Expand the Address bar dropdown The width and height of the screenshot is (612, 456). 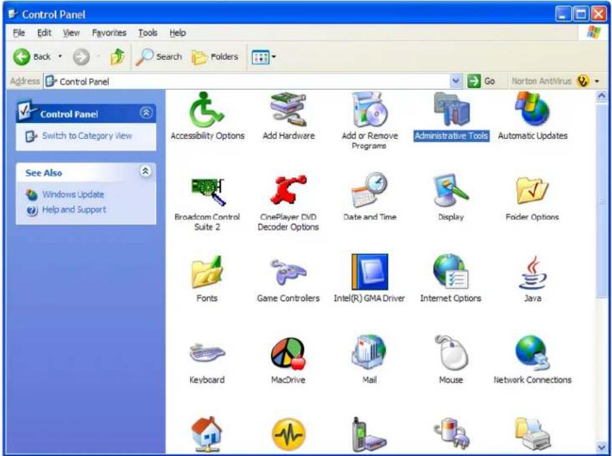coord(455,81)
